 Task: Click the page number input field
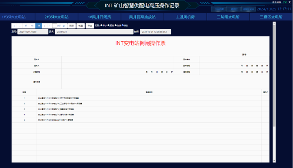pyautogui.click(x=54, y=25)
